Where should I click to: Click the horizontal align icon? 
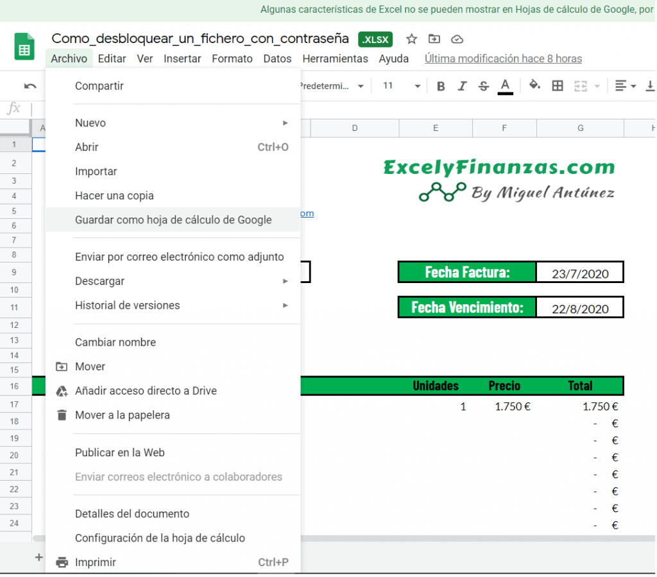pos(620,86)
